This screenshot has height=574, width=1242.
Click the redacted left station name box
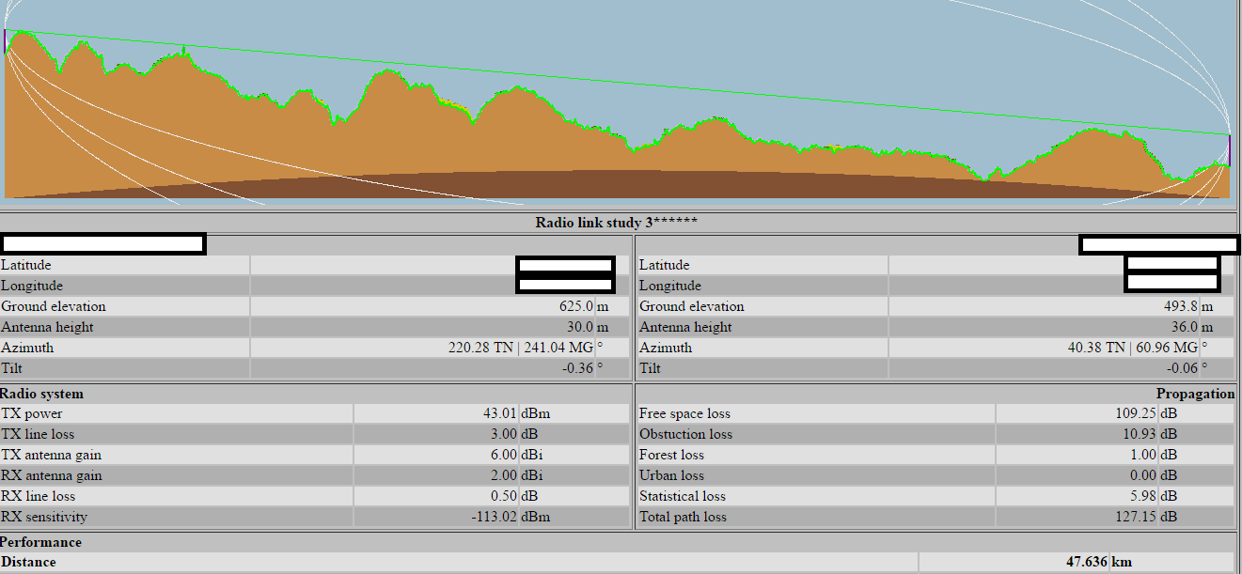click(102, 244)
